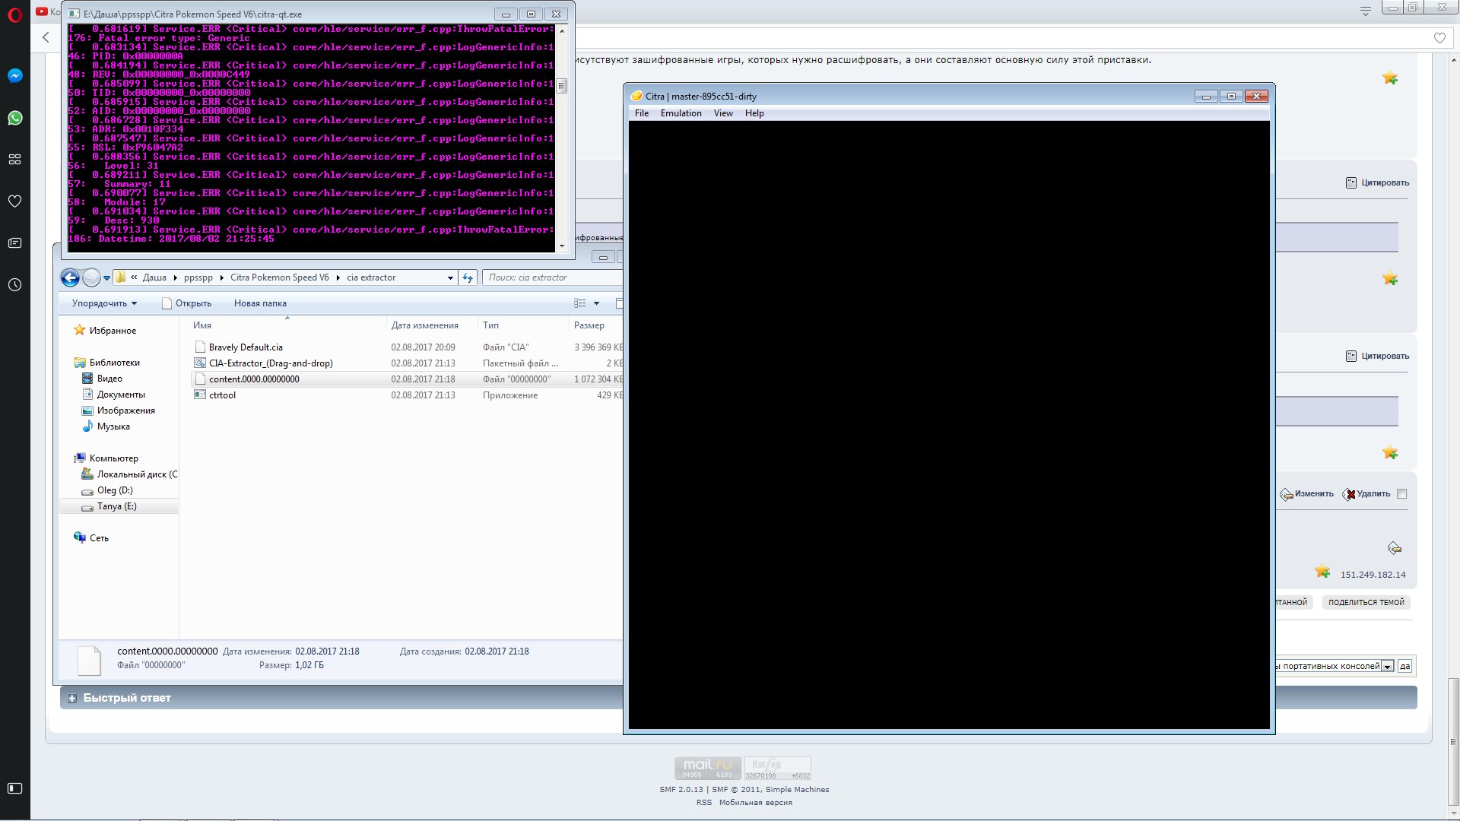1460x821 pixels.
Task: Click SMF 2.0.13 footer link
Action: 681,789
